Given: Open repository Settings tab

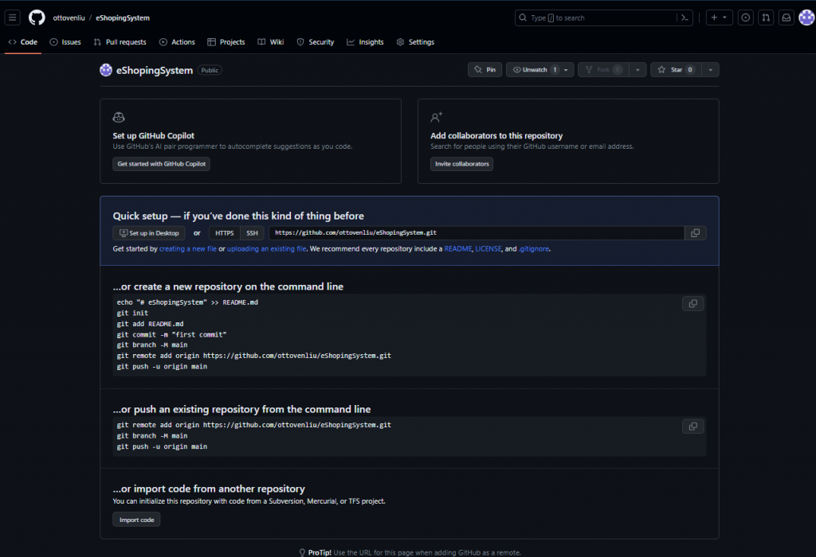Looking at the screenshot, I should tap(415, 42).
